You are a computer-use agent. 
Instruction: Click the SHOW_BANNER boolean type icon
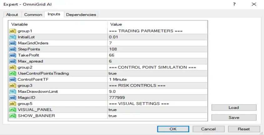click(13, 116)
